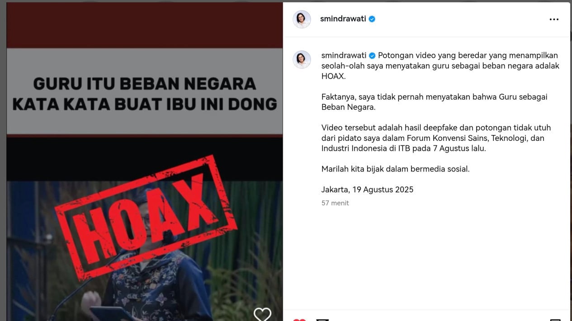Image resolution: width=572 pixels, height=321 pixels.
Task: Click the 'Marilah kita bijak dalam bermedia sosial' line
Action: 396,169
